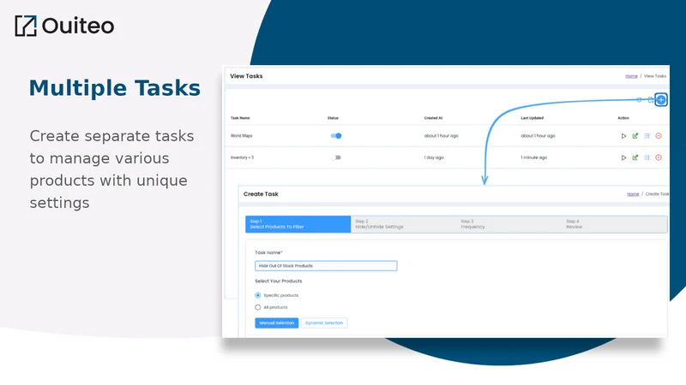Delete the Inventory < 5 task

pos(659,157)
